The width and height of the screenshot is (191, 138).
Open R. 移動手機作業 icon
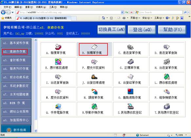(94, 107)
